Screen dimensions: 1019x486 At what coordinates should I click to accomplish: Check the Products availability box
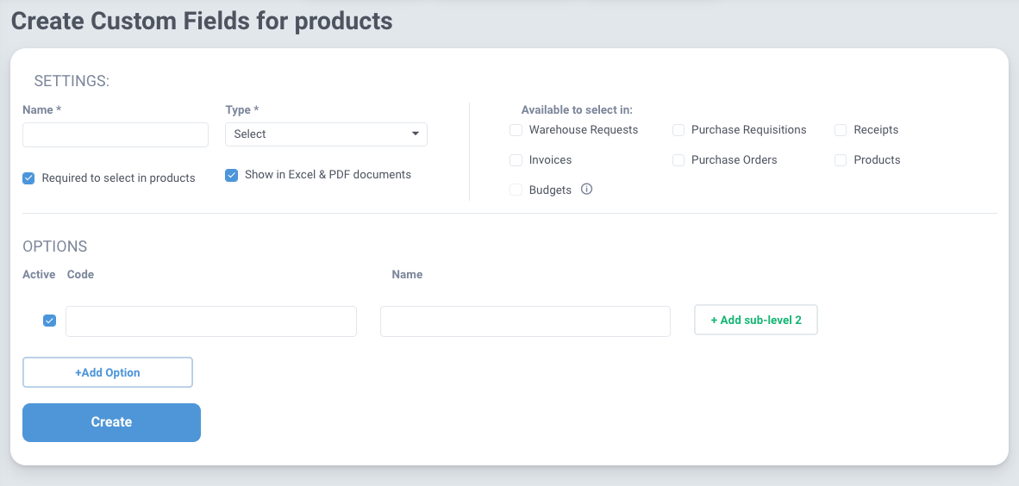(841, 159)
